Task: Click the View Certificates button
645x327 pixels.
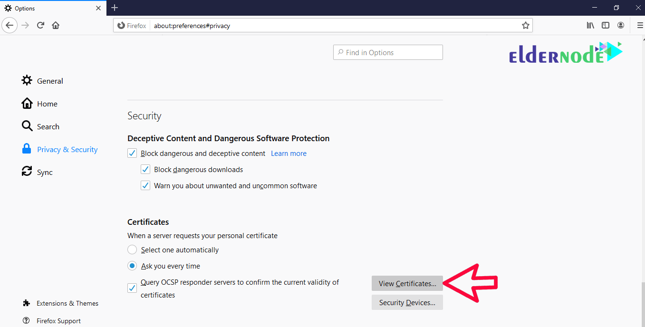Action: coord(407,283)
